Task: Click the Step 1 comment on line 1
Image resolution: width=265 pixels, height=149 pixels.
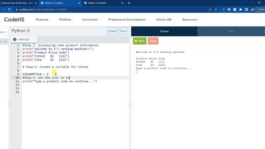Action: (x=60, y=45)
